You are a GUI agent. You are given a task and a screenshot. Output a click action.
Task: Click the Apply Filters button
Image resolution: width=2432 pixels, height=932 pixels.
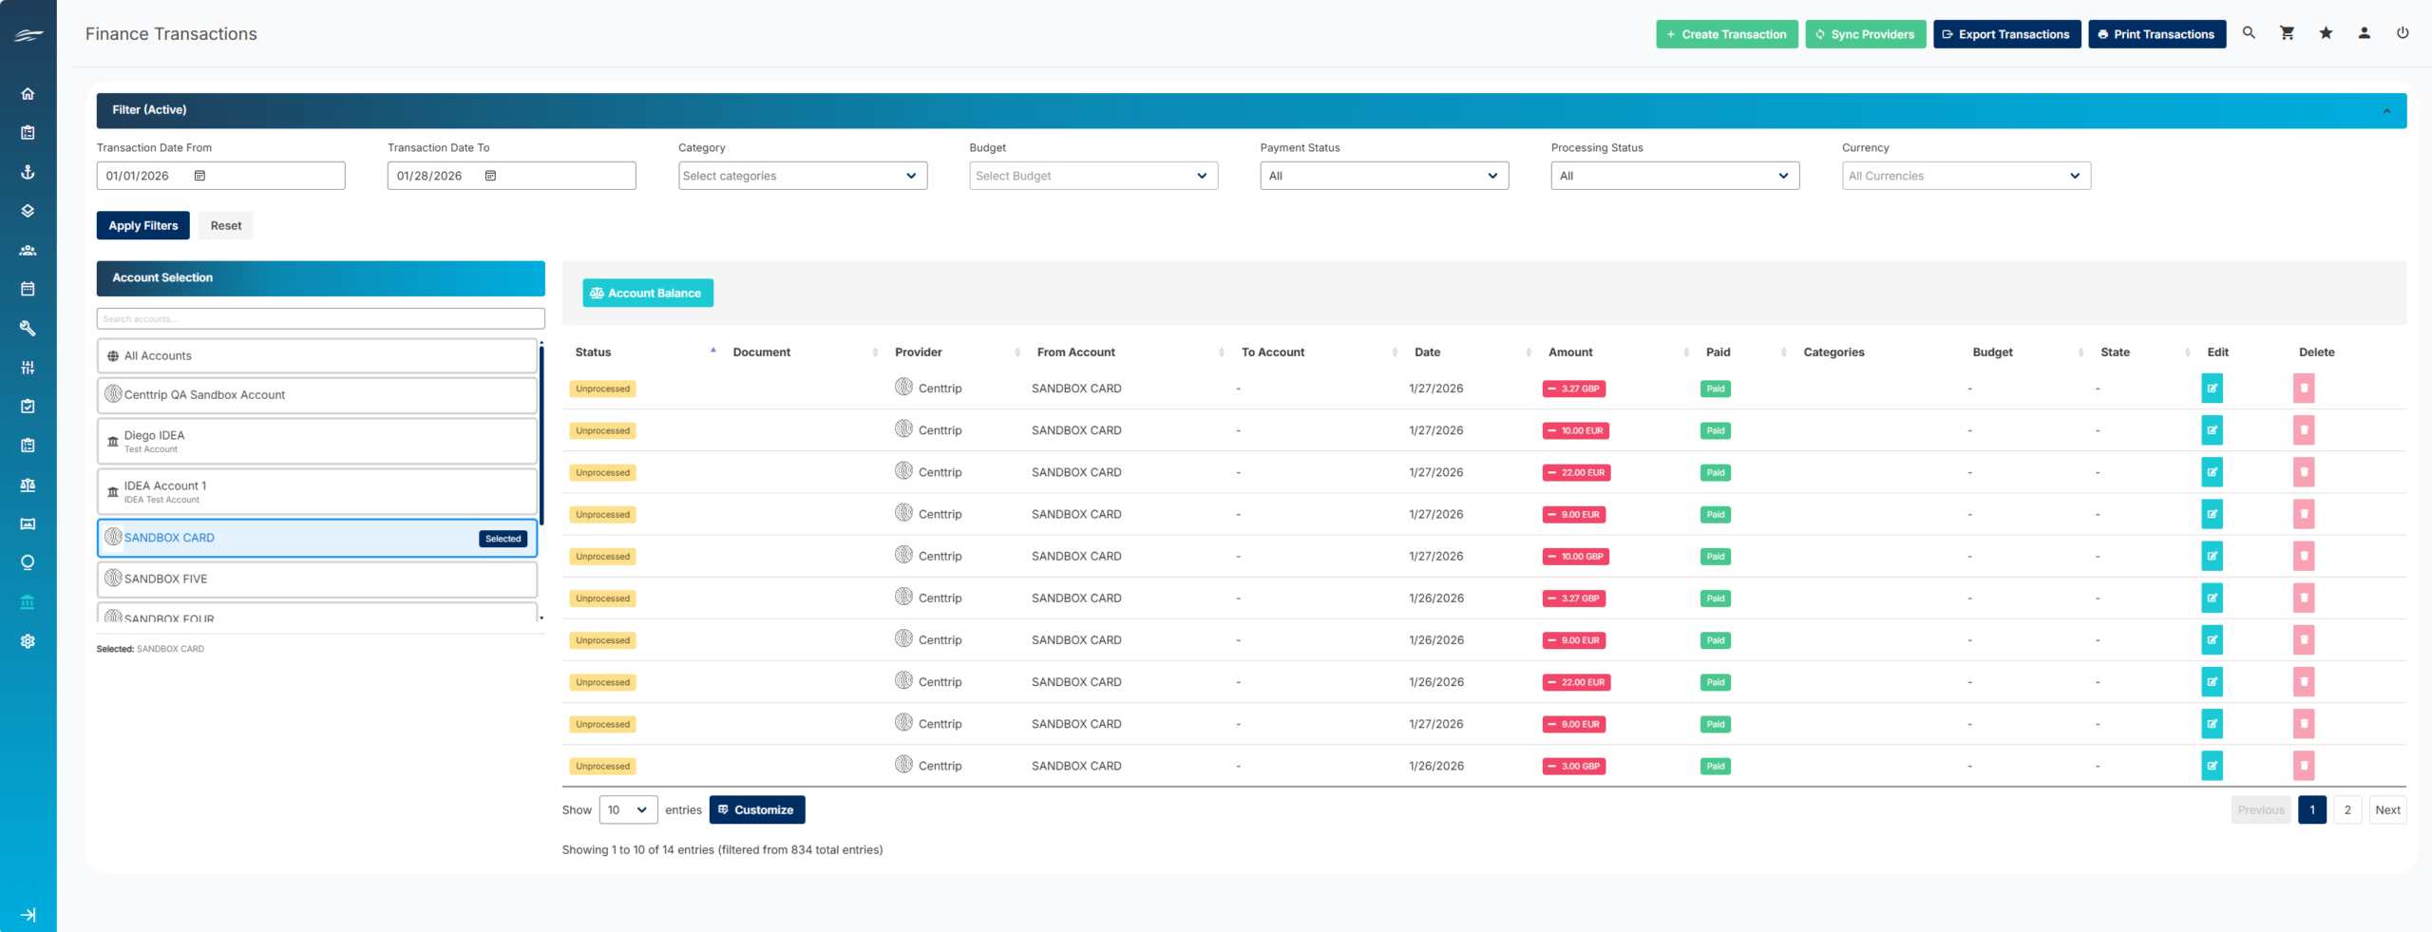pos(142,225)
